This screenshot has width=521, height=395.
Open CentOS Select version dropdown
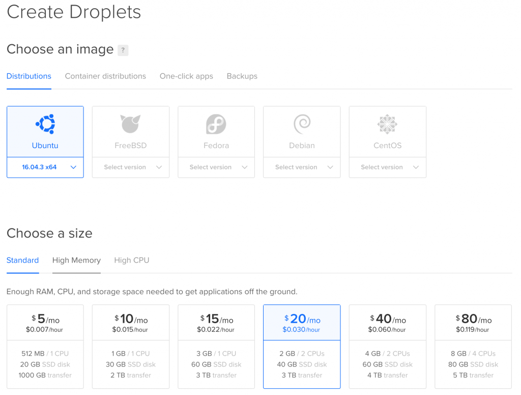(x=387, y=167)
